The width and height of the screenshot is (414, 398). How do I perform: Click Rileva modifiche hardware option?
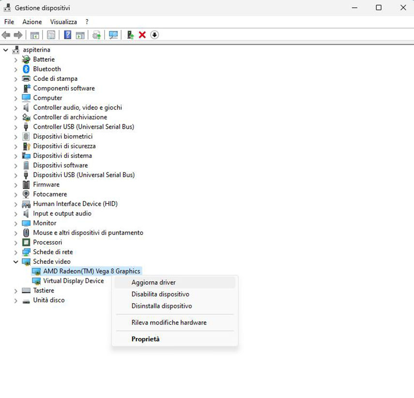169,322
